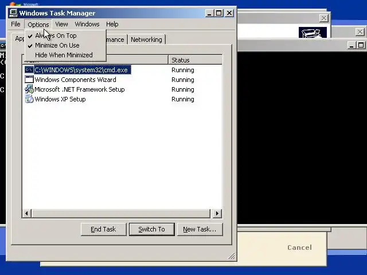Image resolution: width=367 pixels, height=275 pixels.
Task: Click the Switch To button
Action: [x=151, y=229]
